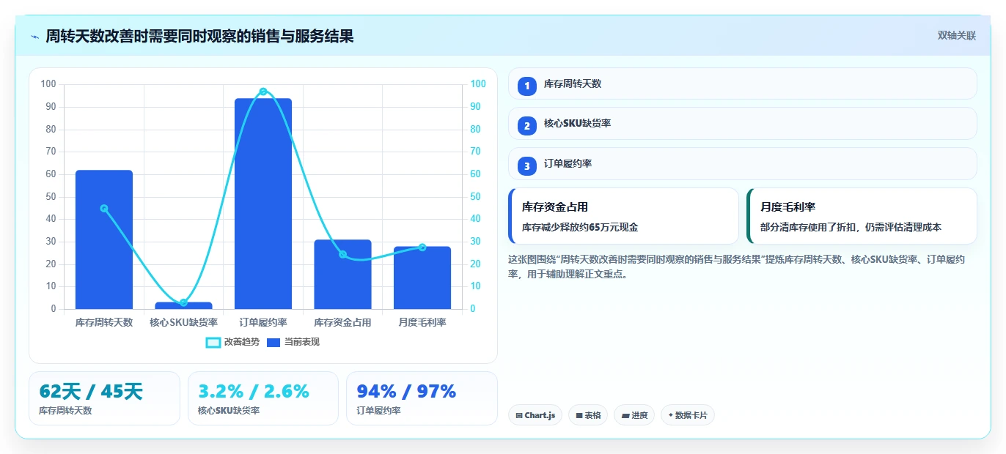Toggle the 当前表现 legend entry
Screen dimensions: 1006x454
click(293, 342)
